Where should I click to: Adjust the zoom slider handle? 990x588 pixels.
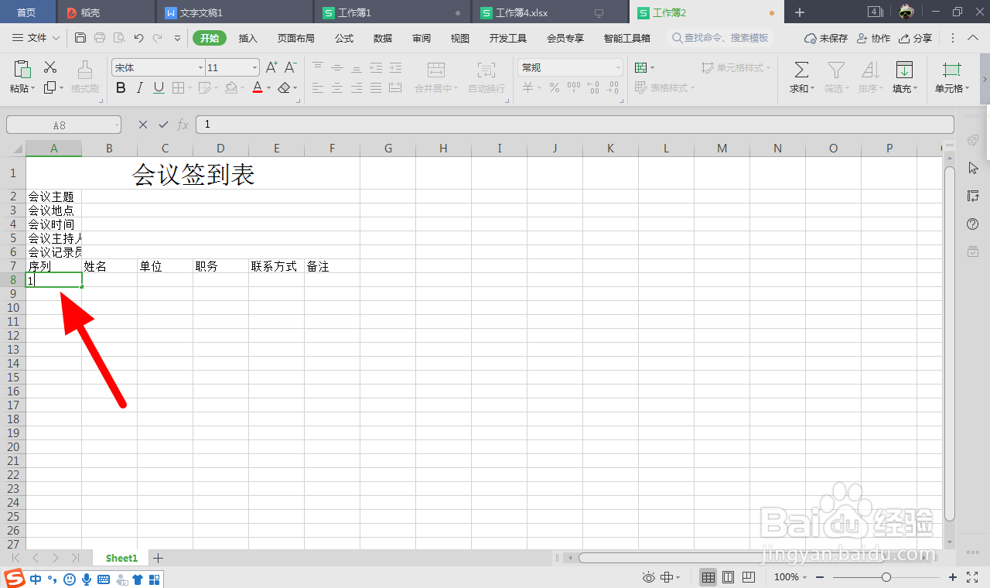coord(886,577)
